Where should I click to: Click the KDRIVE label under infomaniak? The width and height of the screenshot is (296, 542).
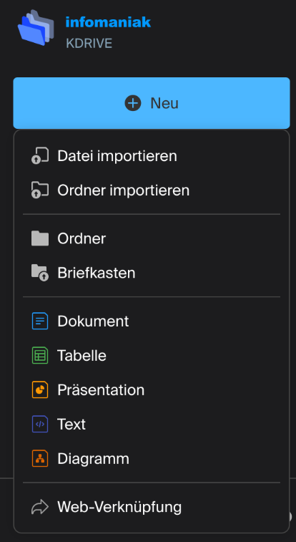click(89, 44)
